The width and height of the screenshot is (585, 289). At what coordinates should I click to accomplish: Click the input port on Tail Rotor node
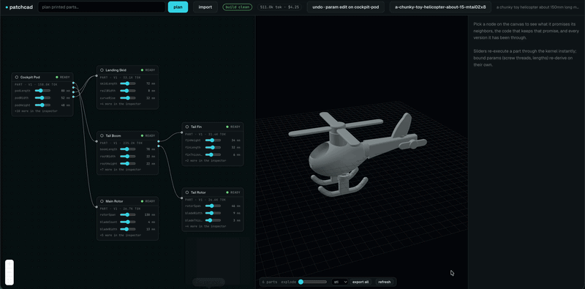pyautogui.click(x=181, y=198)
